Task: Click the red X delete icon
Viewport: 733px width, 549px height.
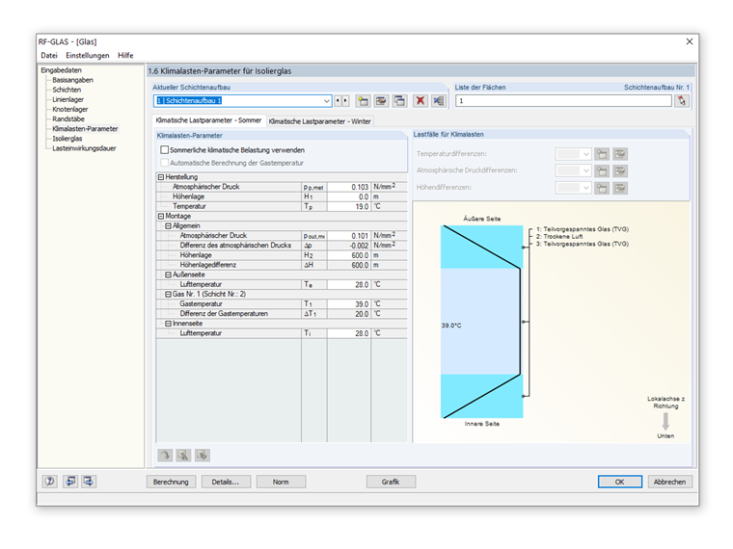Action: 421,101
